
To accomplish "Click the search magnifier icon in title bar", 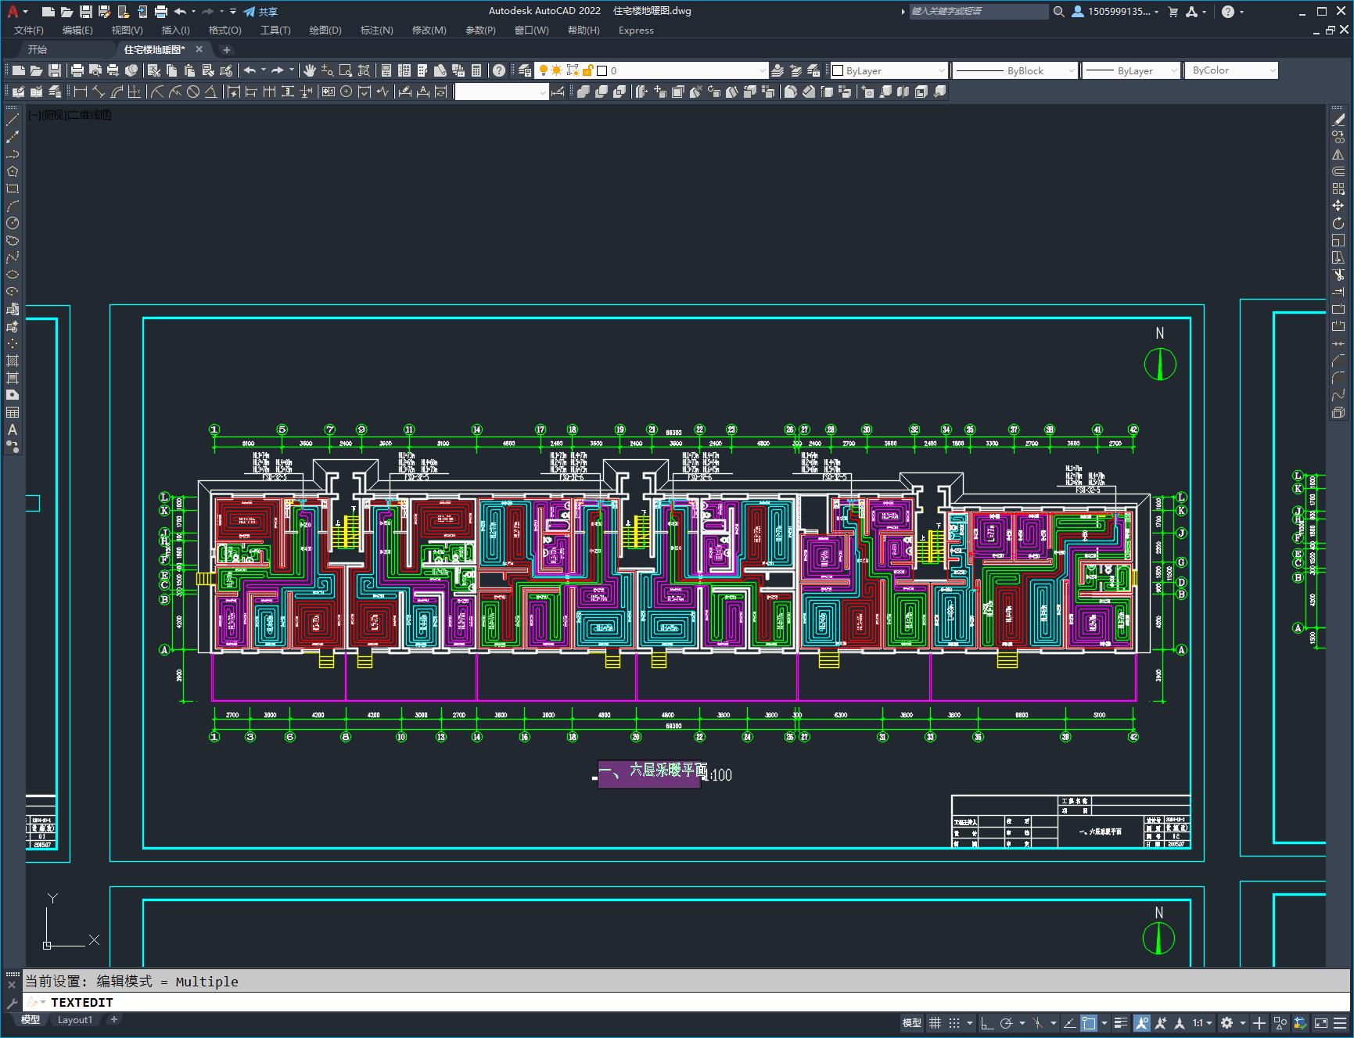I will pos(1058,12).
